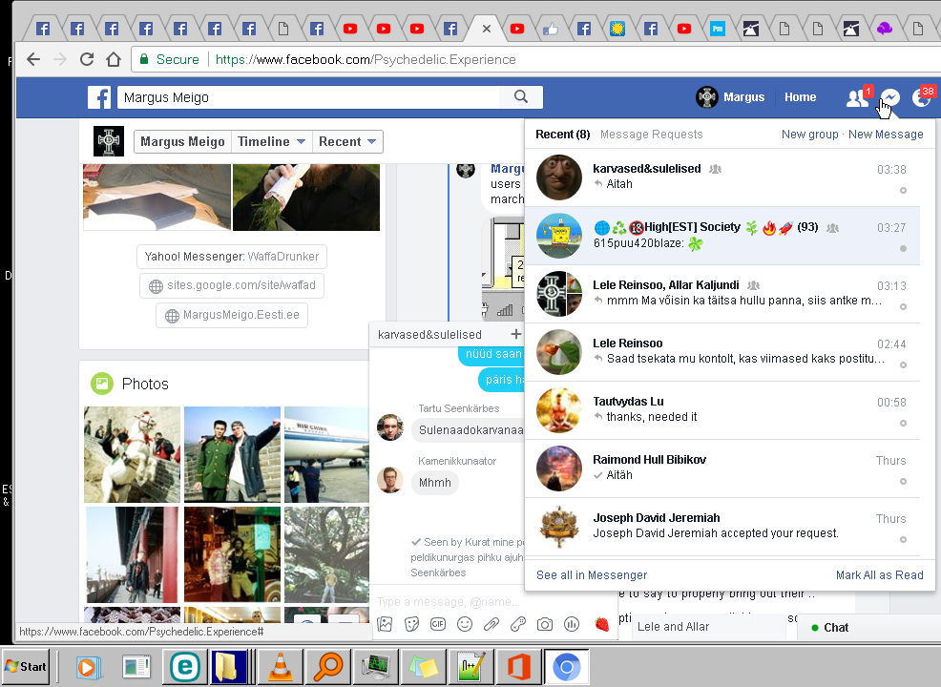Toggle read marker for Raimond Hull Bibikov
The height and width of the screenshot is (687, 941).
(903, 481)
